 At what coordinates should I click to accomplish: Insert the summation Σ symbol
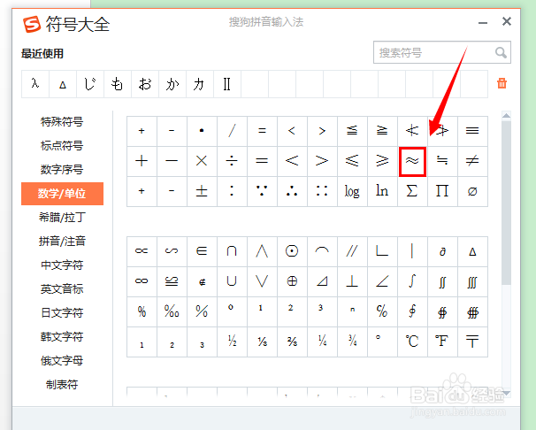click(x=412, y=191)
